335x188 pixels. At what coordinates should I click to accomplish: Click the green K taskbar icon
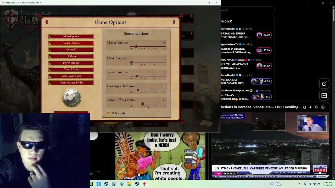91,184
